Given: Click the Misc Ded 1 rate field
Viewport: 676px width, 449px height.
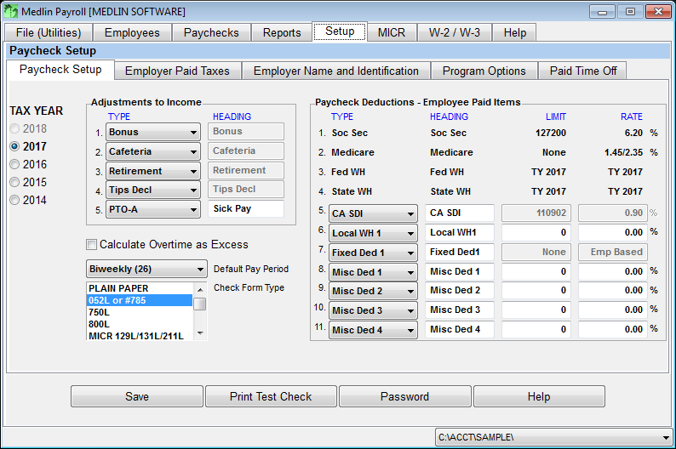Looking at the screenshot, I should [x=613, y=271].
